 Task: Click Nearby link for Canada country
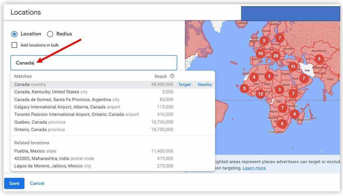click(205, 85)
